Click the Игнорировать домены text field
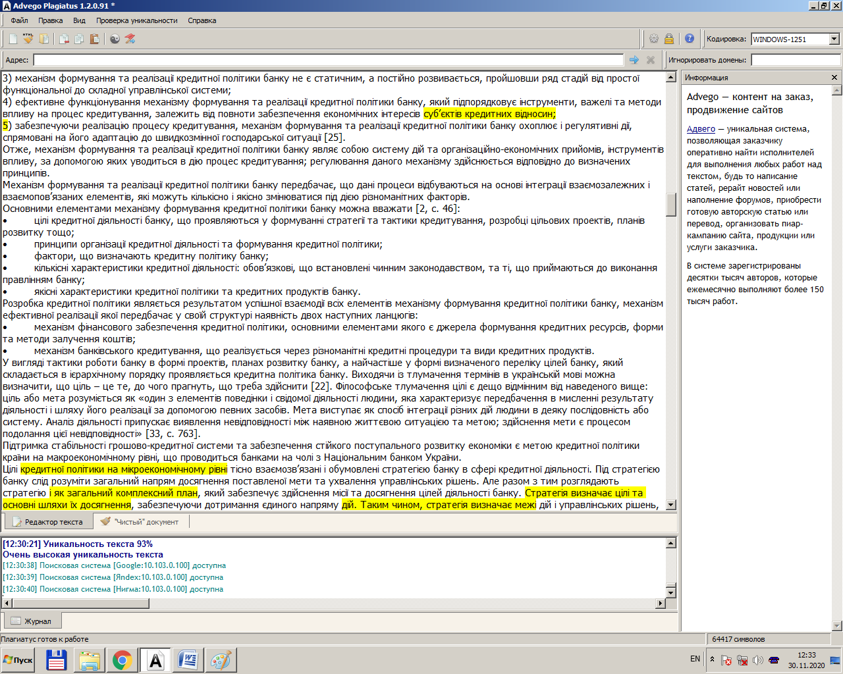 (x=796, y=60)
